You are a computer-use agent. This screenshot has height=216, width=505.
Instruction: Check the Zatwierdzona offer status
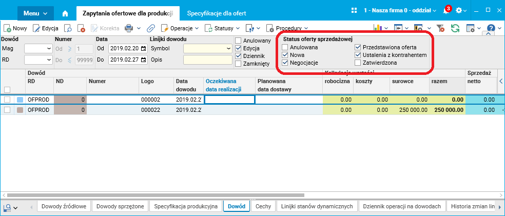358,63
